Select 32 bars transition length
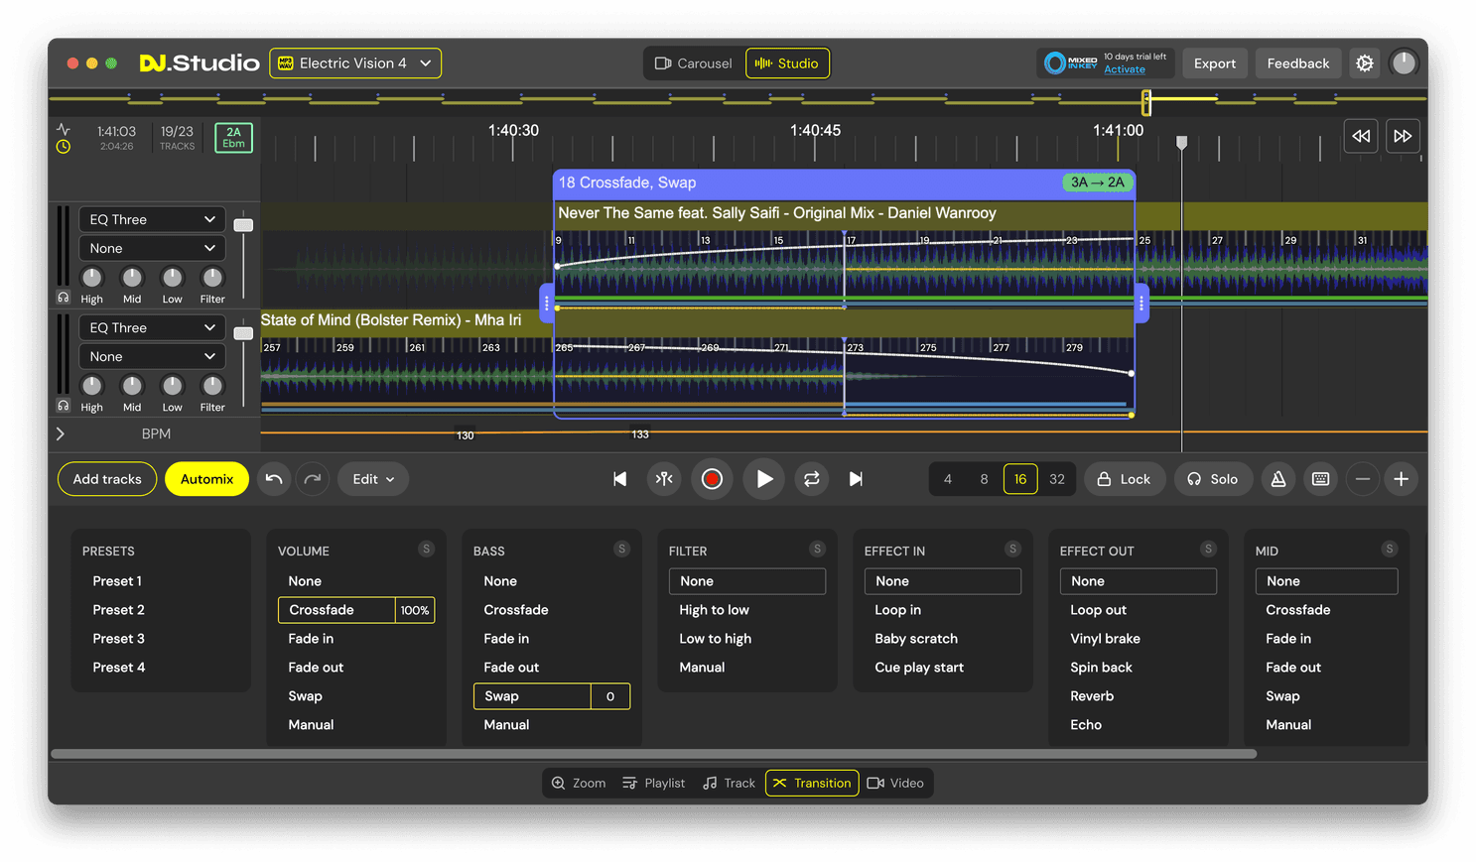The height and width of the screenshot is (862, 1476). [1057, 479]
